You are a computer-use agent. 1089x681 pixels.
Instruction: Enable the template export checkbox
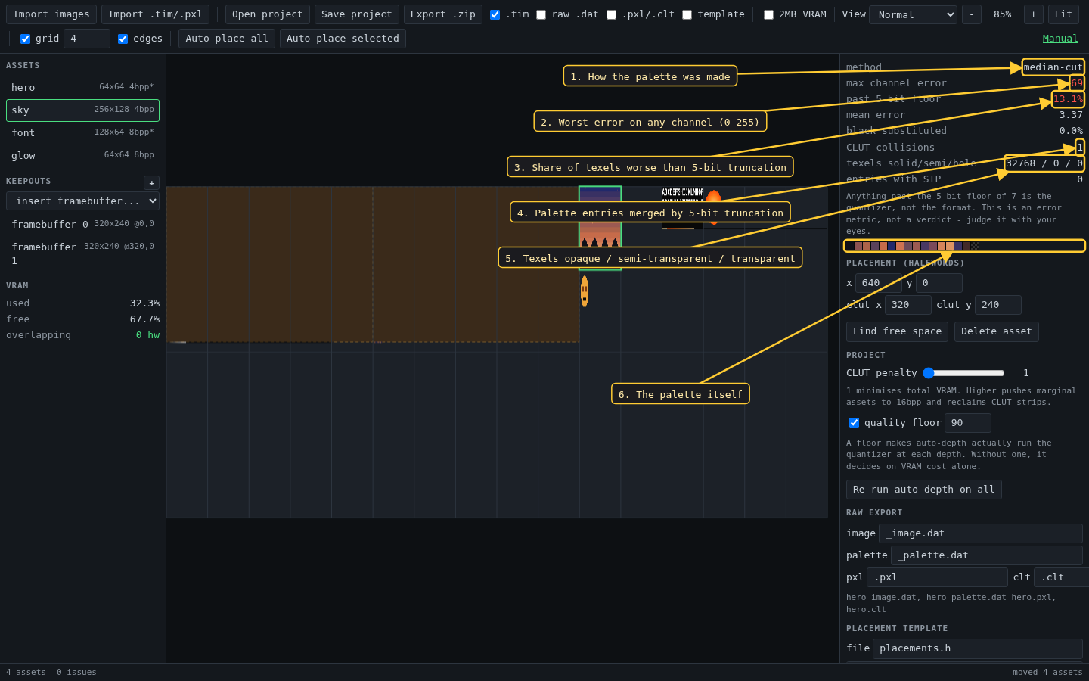click(687, 14)
